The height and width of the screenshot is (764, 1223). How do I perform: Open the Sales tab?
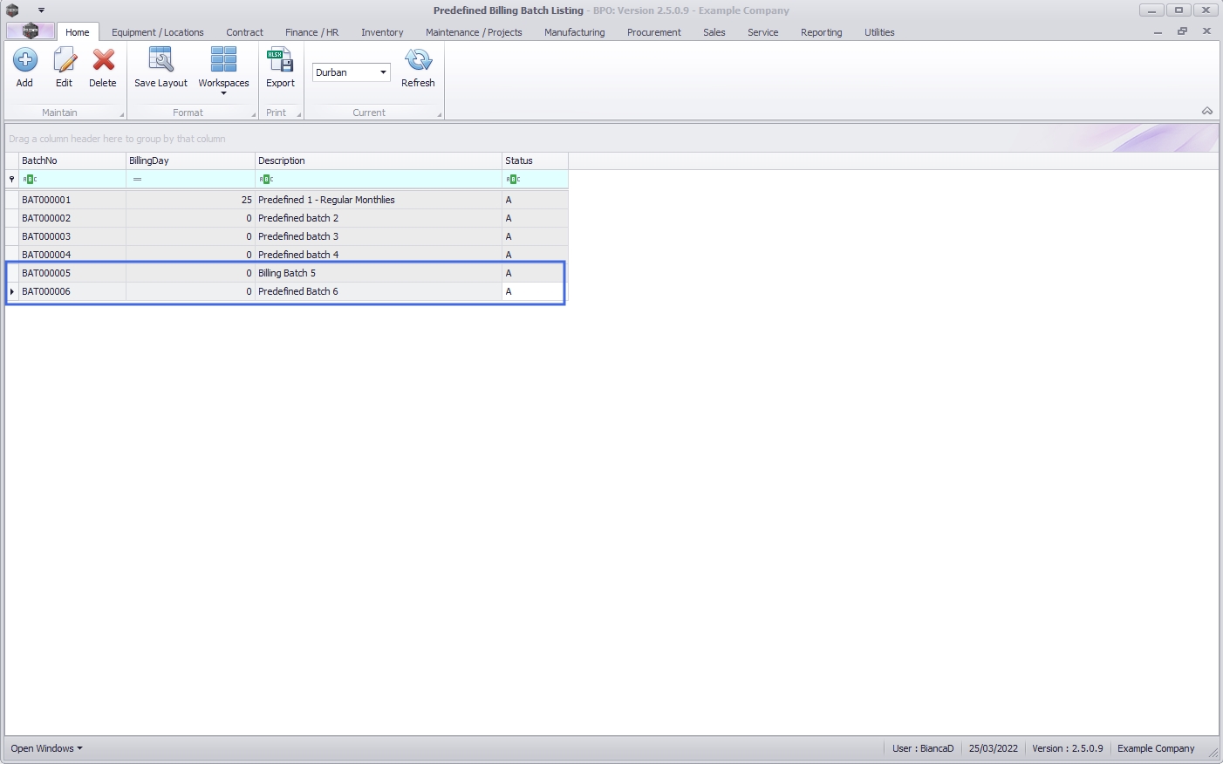pos(714,32)
